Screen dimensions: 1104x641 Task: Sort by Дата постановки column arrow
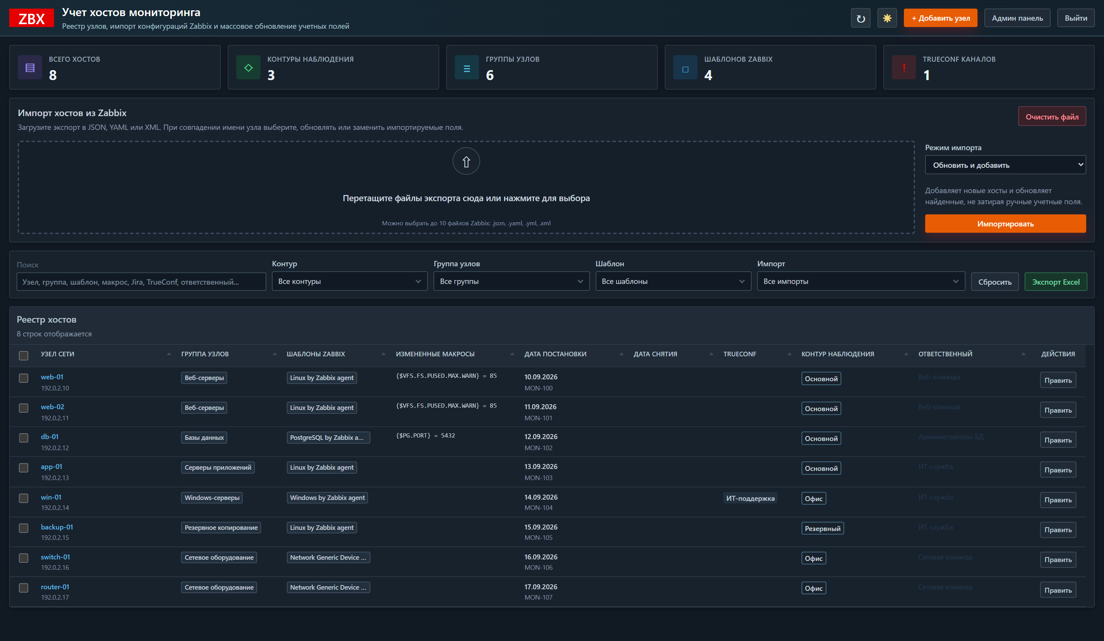[x=621, y=354]
